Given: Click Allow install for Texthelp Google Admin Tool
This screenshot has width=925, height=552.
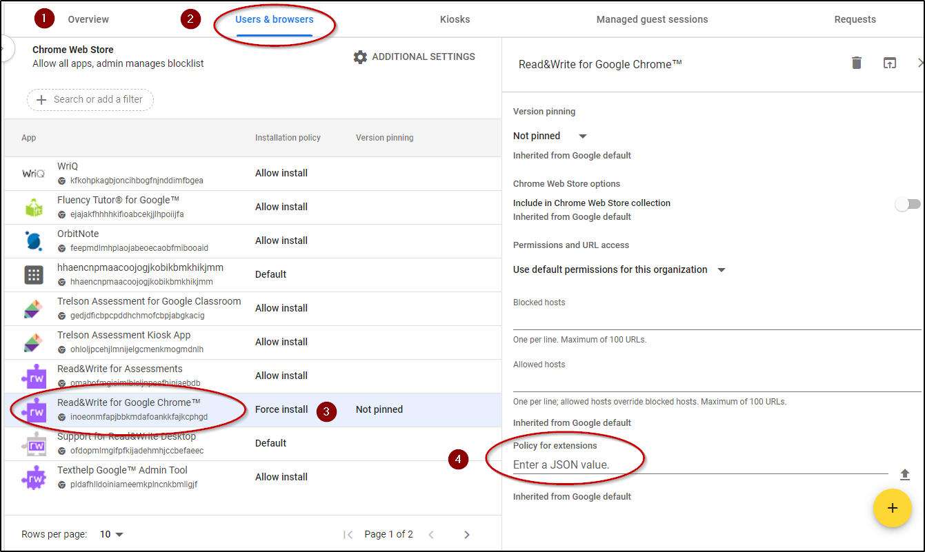Looking at the screenshot, I should pos(281,477).
